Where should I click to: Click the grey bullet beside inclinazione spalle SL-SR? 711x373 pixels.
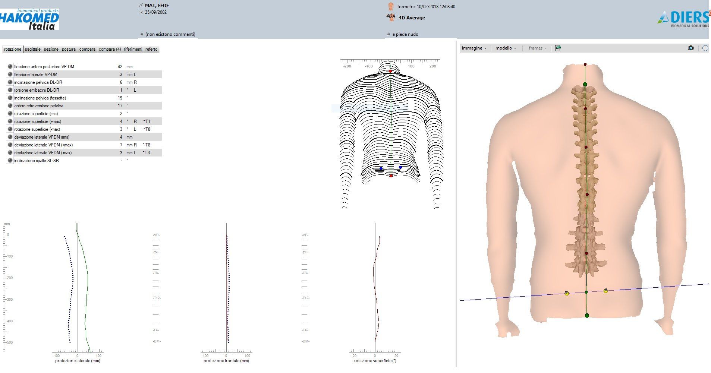10,160
